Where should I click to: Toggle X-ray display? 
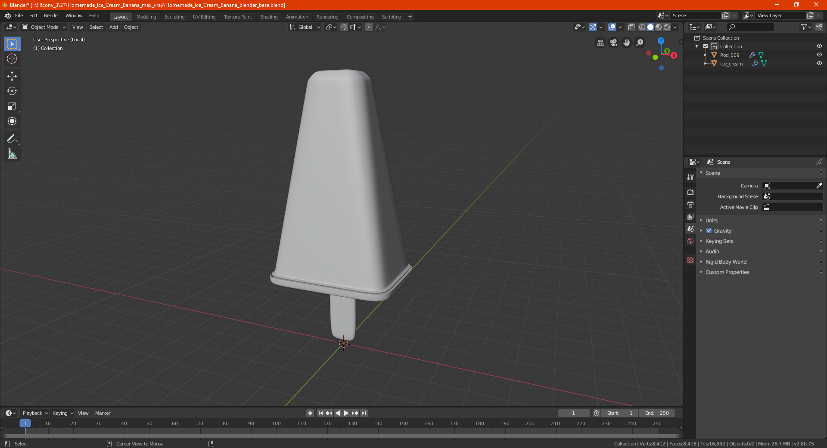tap(631, 27)
